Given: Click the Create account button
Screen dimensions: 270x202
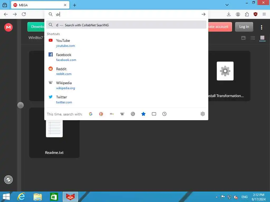Looking at the screenshot, I should pyautogui.click(x=220, y=27).
